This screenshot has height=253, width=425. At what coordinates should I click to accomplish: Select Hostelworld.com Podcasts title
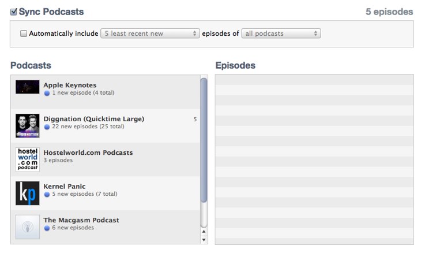click(x=88, y=152)
